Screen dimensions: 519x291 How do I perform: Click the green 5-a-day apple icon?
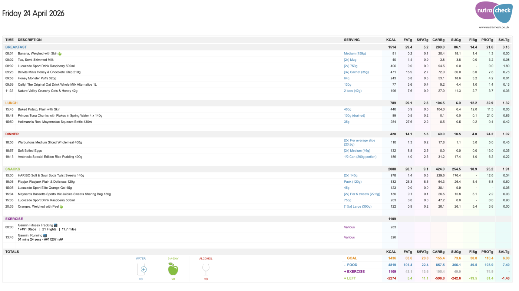click(173, 269)
